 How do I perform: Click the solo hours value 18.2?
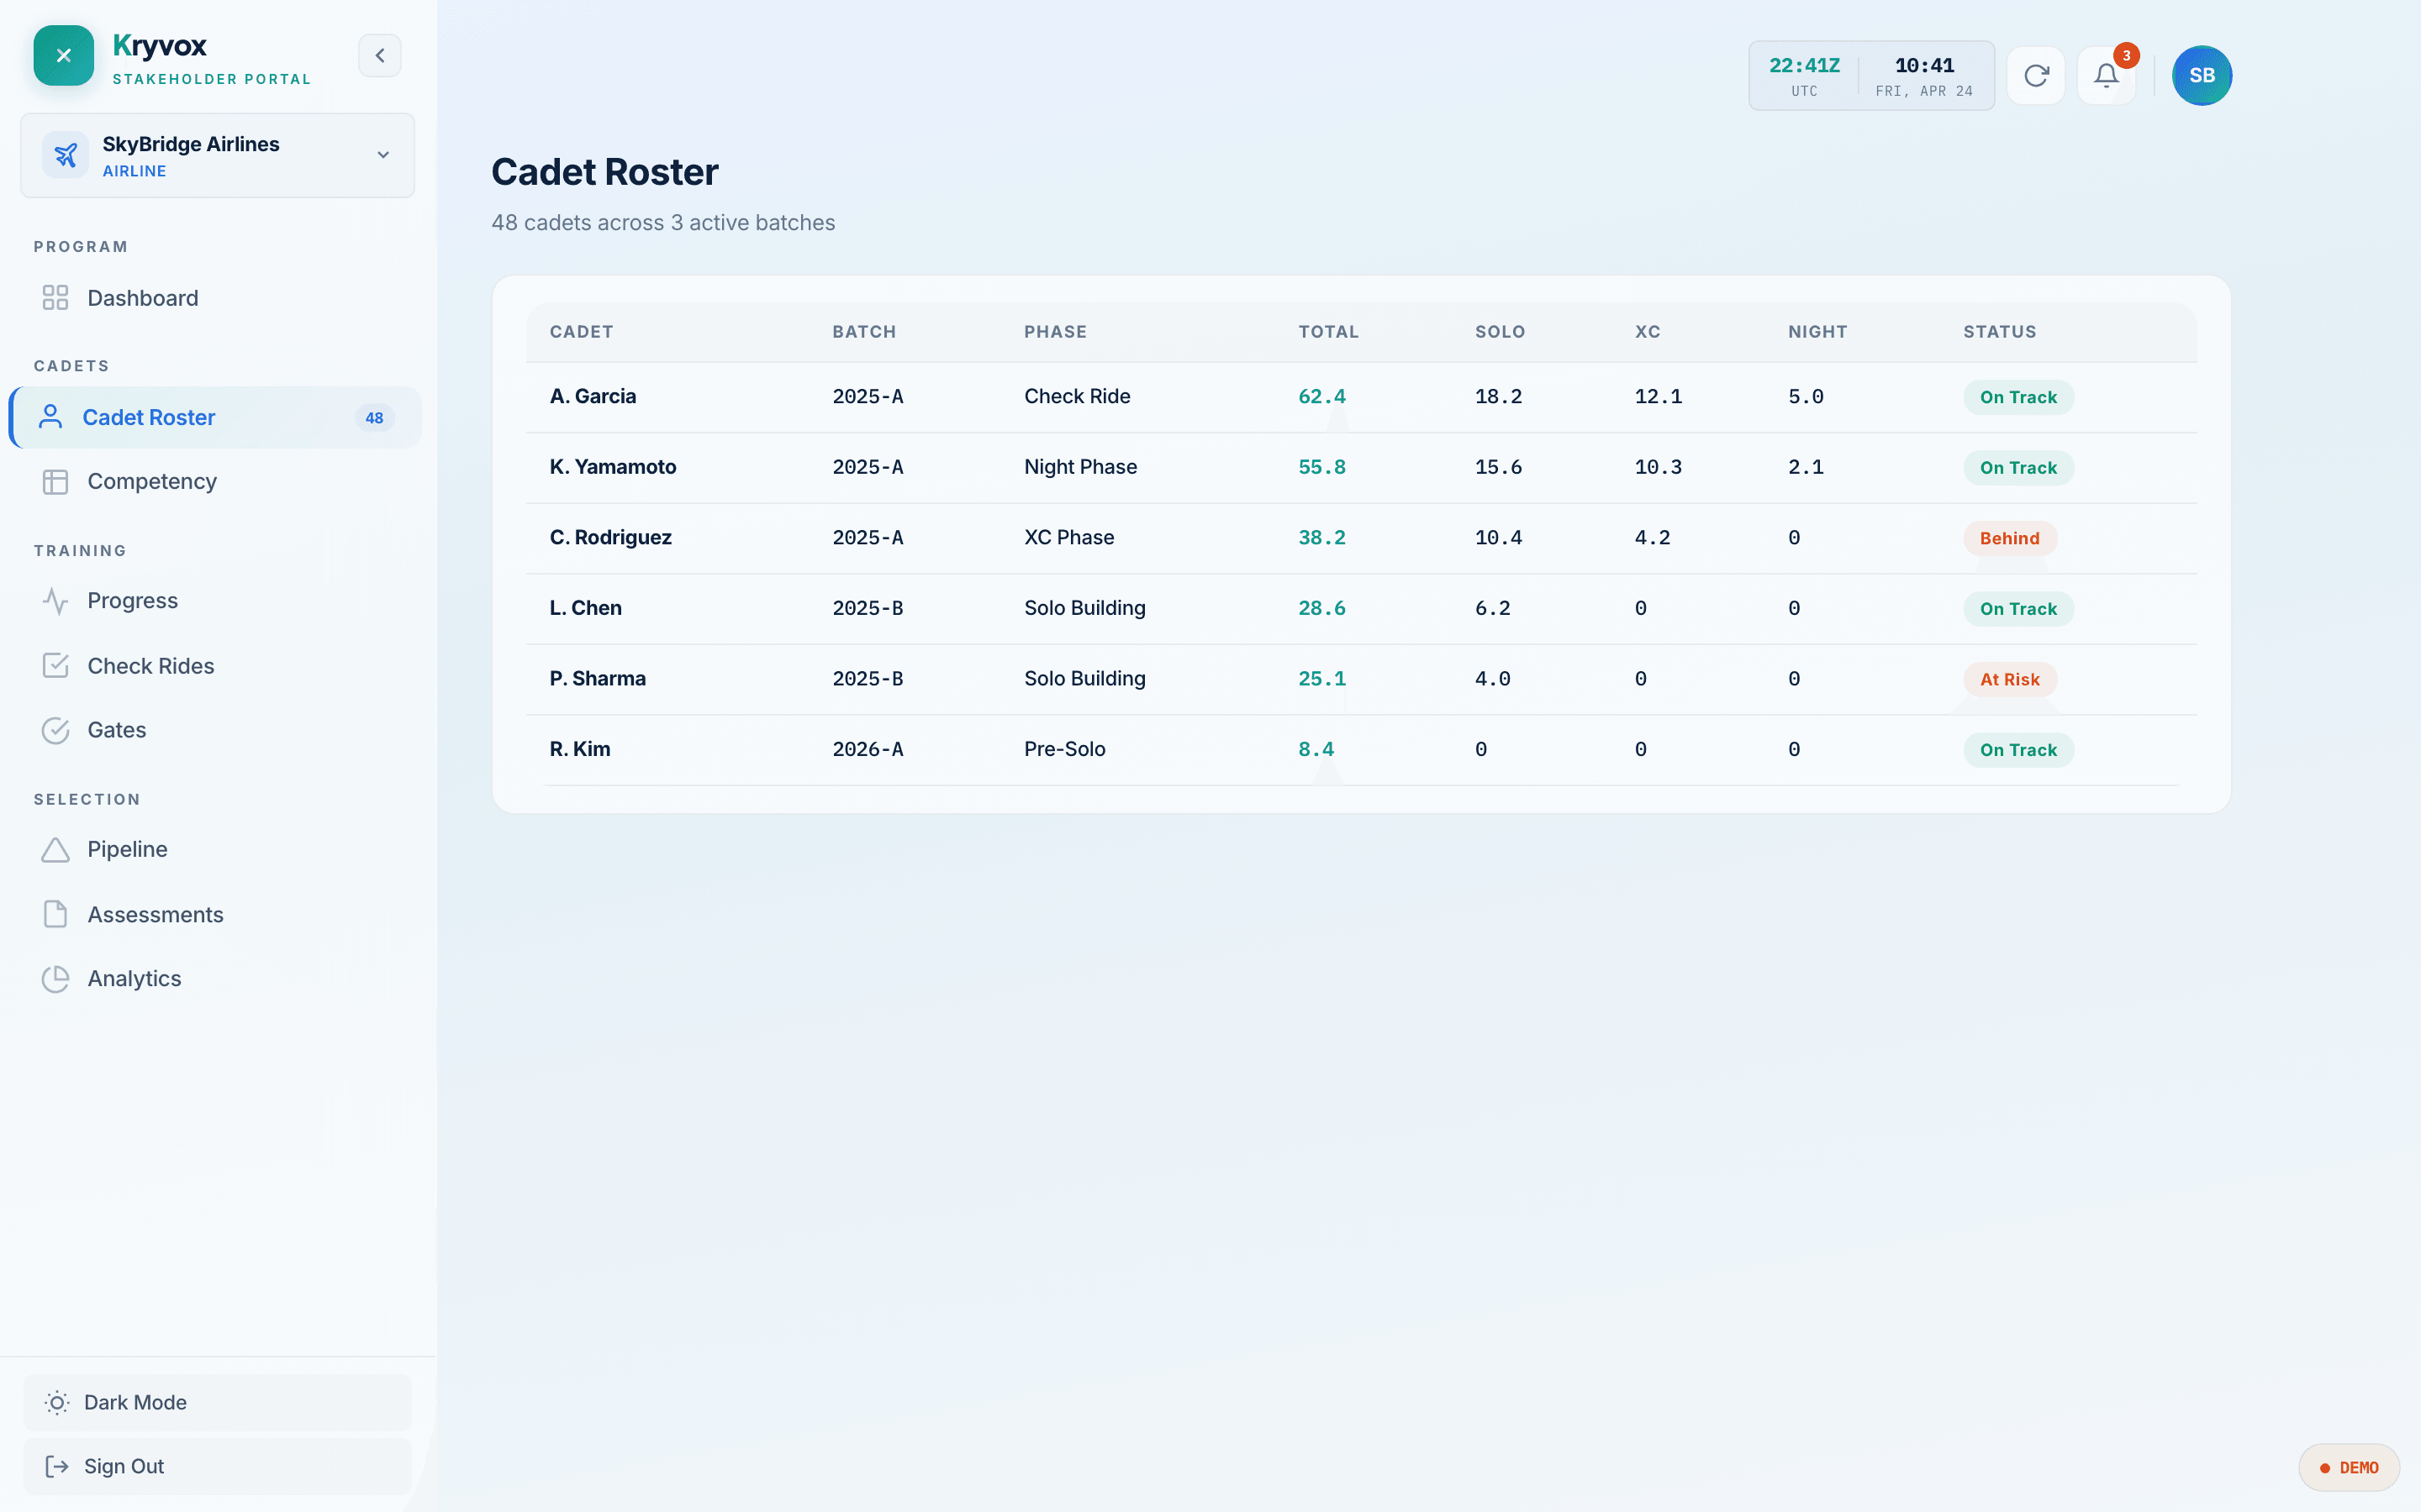click(x=1499, y=397)
